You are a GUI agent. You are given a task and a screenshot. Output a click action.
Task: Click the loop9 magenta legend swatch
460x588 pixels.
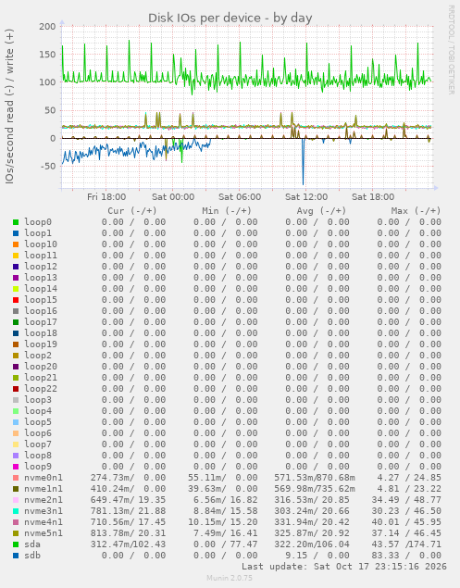pos(16,467)
